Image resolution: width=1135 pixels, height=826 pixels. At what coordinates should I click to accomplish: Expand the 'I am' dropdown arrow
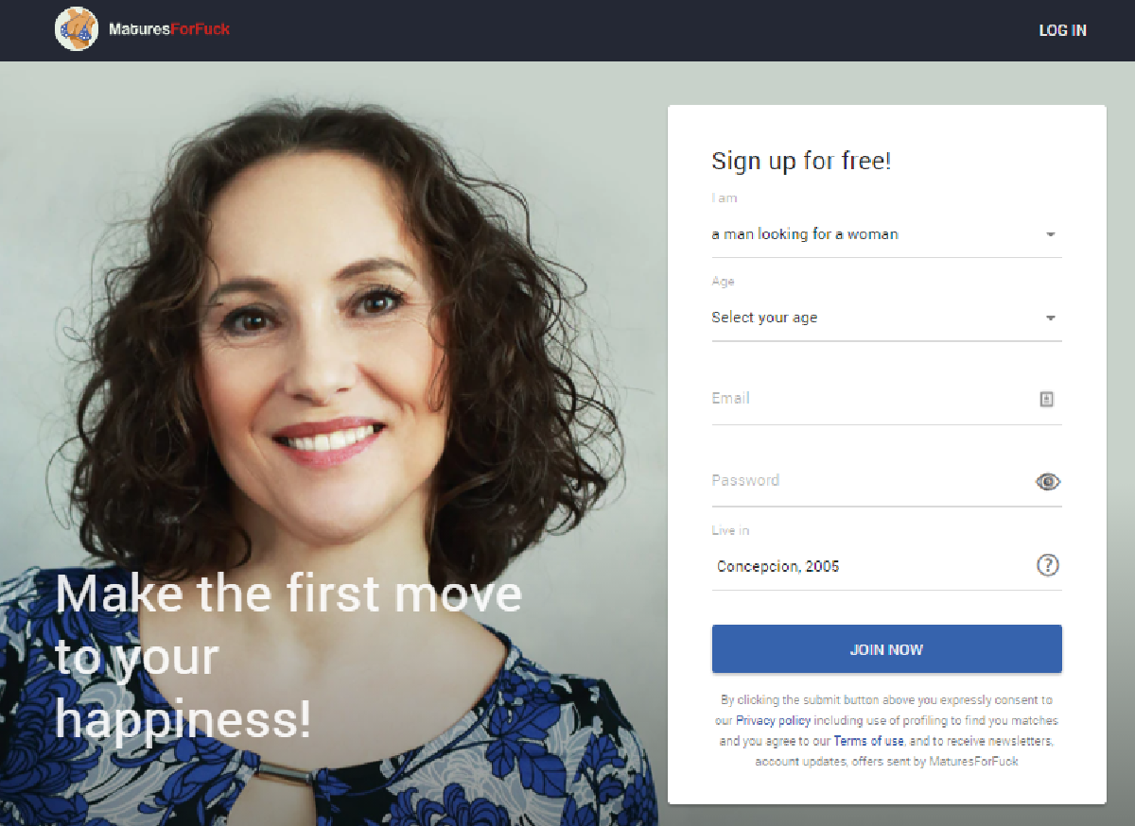coord(1050,234)
